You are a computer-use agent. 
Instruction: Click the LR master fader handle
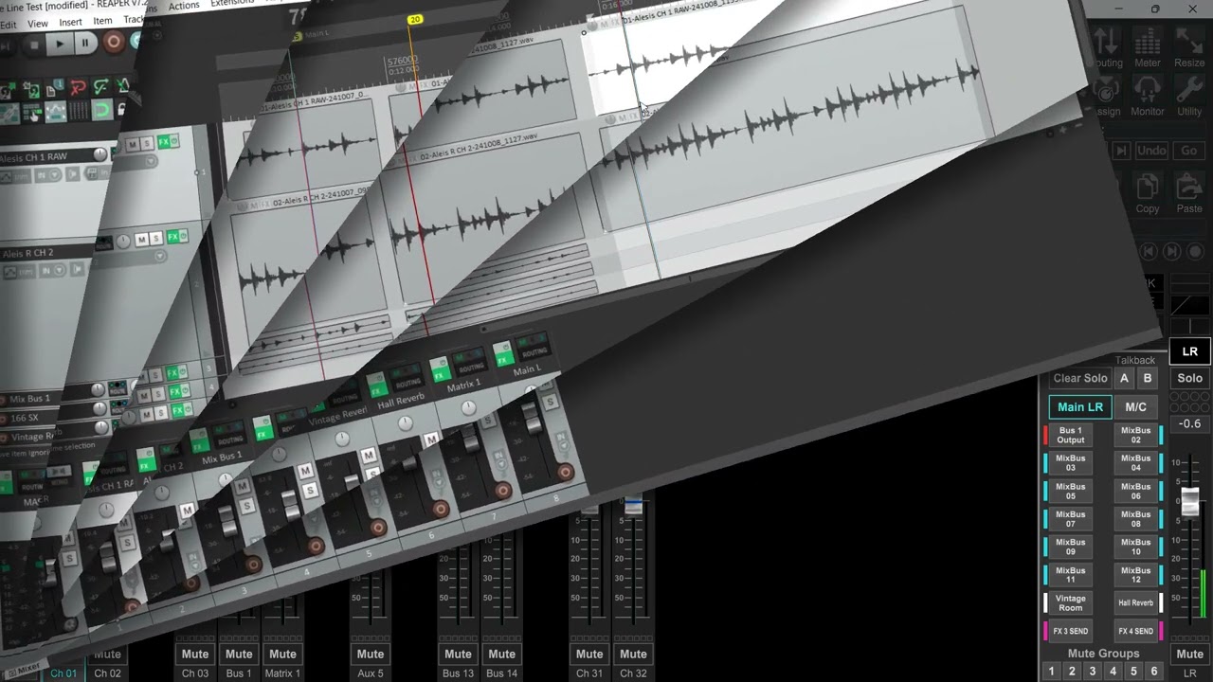click(x=1189, y=504)
